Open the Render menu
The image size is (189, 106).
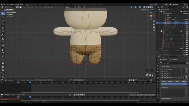tap(12, 5)
